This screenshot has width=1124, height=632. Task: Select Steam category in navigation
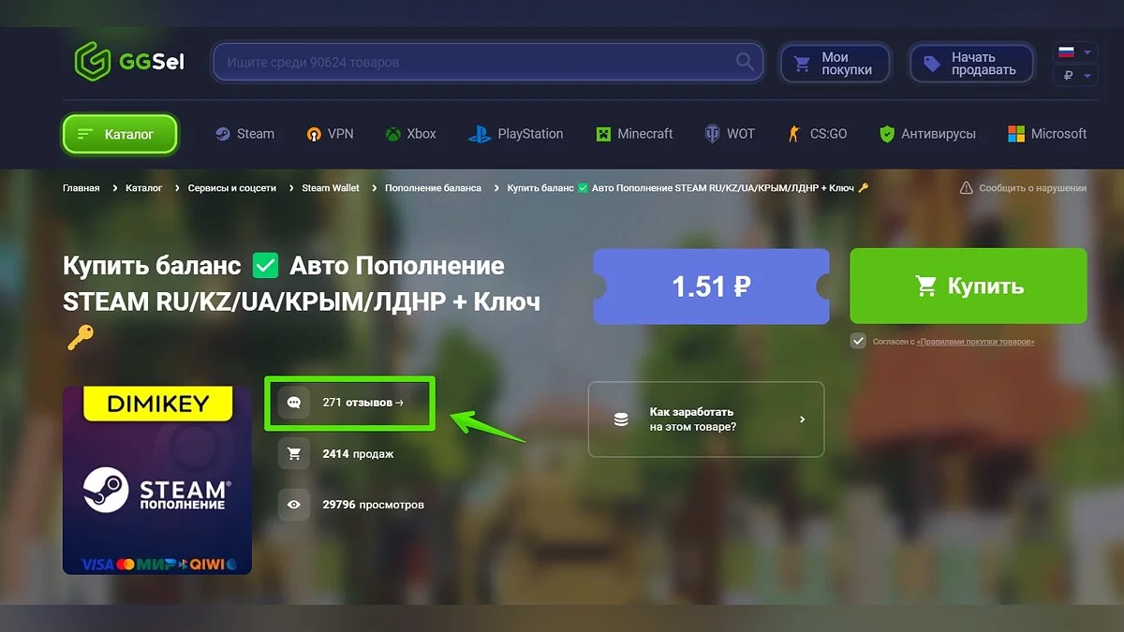coord(244,134)
